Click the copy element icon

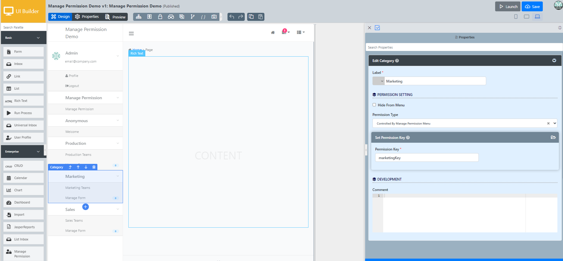251,17
